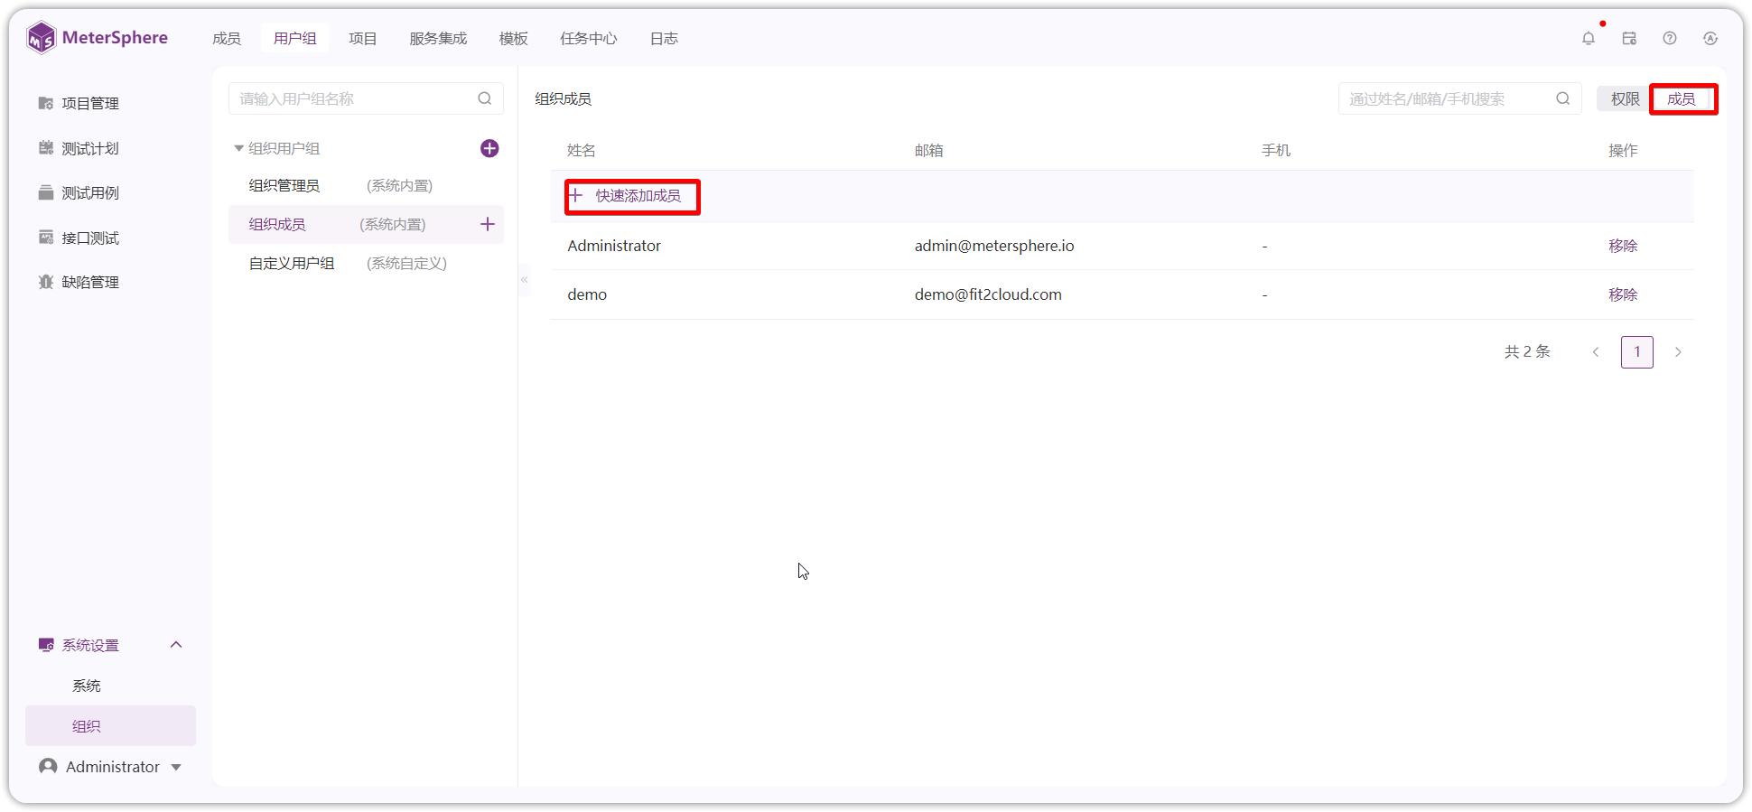
Task: Switch to the 权限 tab
Action: tap(1625, 98)
